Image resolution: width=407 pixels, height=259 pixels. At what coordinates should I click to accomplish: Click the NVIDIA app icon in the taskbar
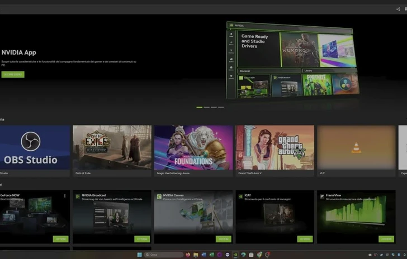(235, 255)
